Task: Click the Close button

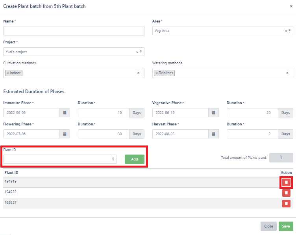Action: point(268,226)
